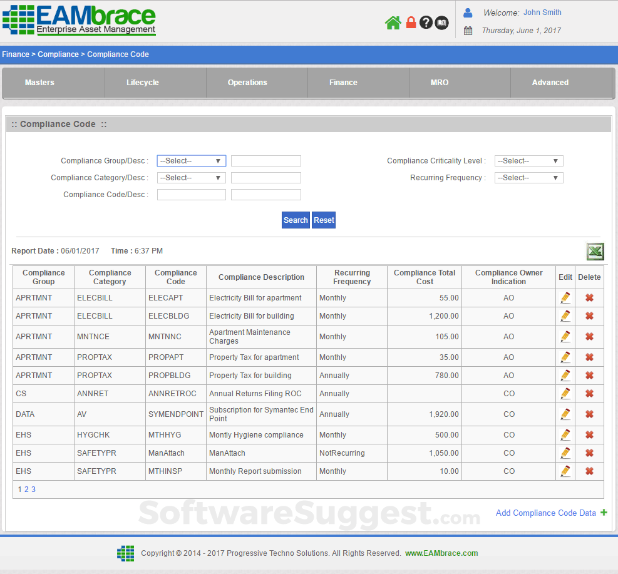Open the Recurring Frequency dropdown
Screen dimensions: 618x574
click(528, 178)
